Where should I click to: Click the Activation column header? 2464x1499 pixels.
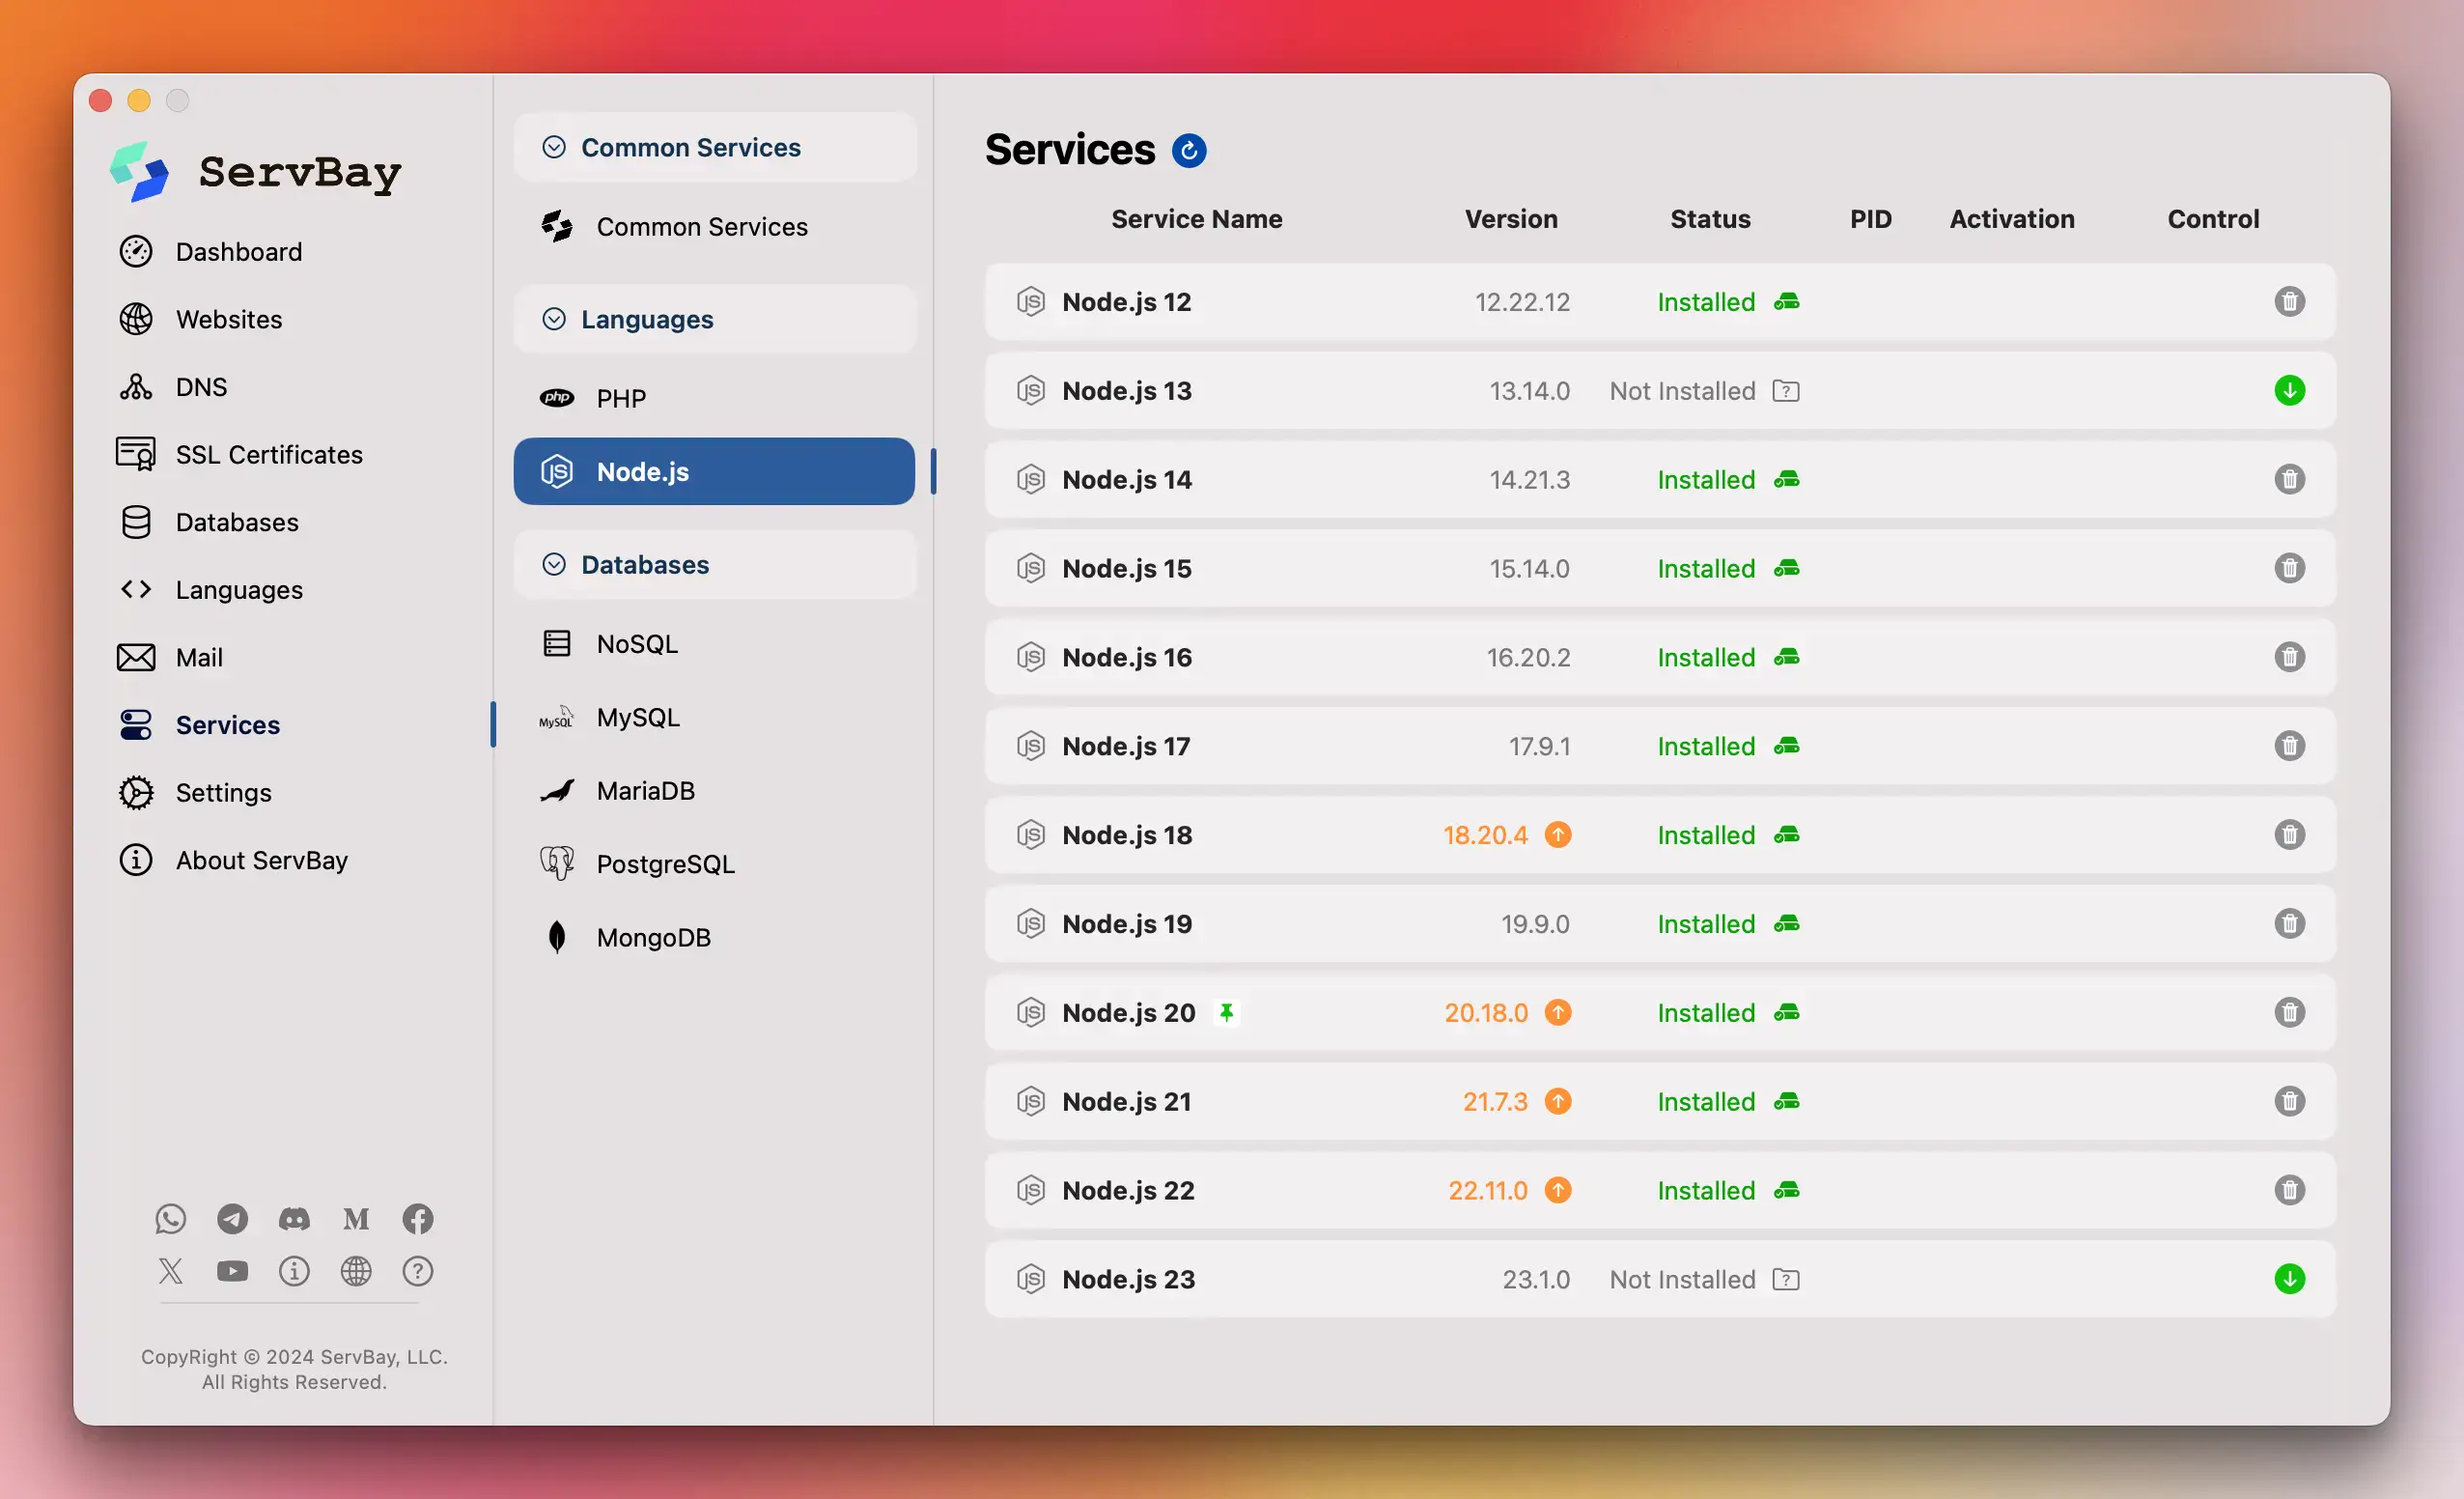coord(2012,218)
